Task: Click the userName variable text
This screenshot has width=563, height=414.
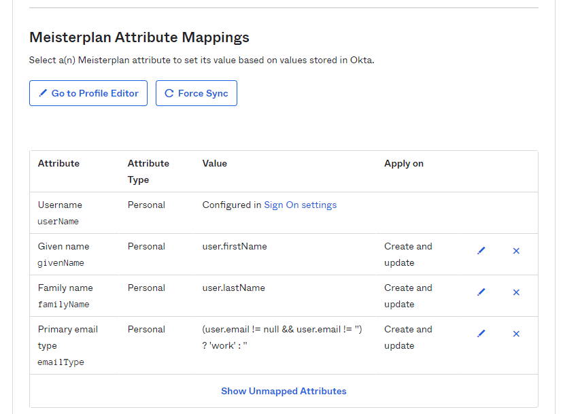Action: click(x=58, y=222)
